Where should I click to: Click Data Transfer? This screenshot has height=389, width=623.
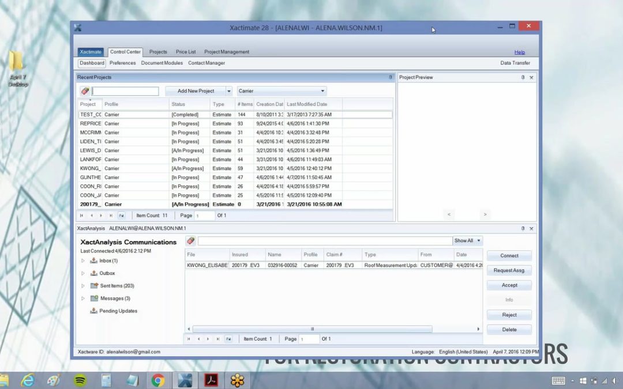[x=515, y=63]
